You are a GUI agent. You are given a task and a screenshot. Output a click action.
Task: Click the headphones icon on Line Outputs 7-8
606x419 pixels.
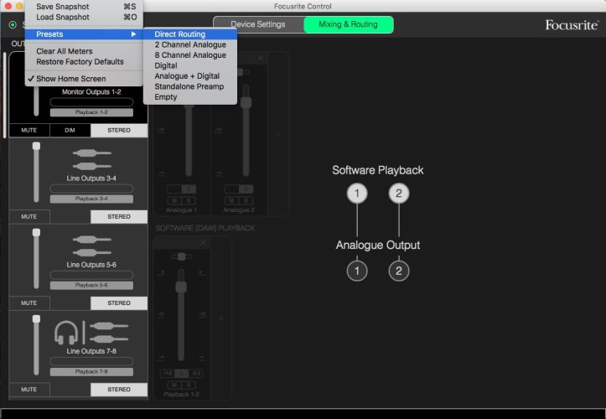(x=65, y=333)
